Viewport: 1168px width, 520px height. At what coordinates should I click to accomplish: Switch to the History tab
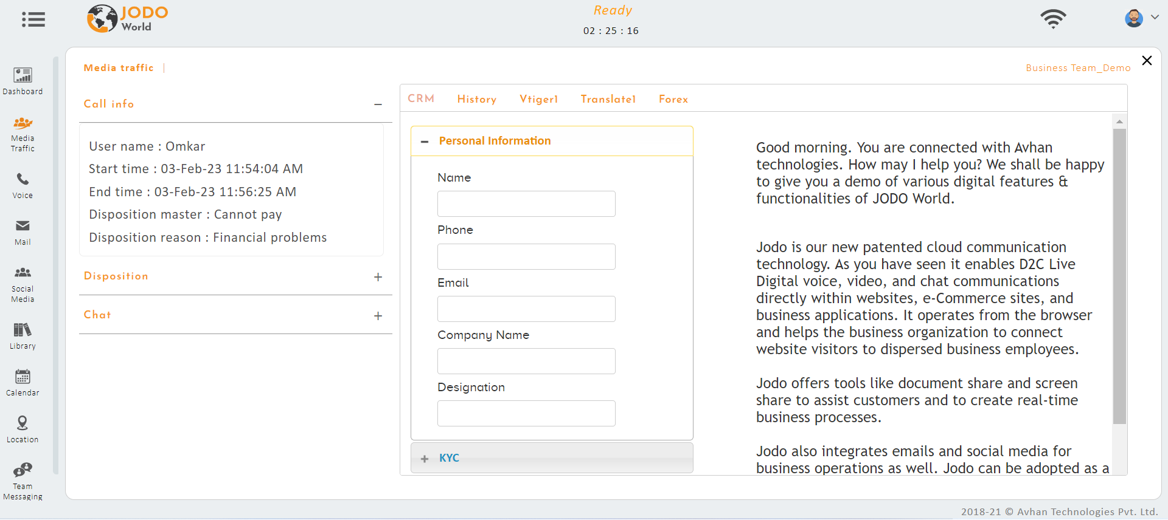tap(477, 99)
